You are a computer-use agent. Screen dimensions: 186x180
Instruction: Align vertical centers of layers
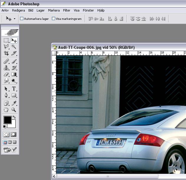coord(96,19)
